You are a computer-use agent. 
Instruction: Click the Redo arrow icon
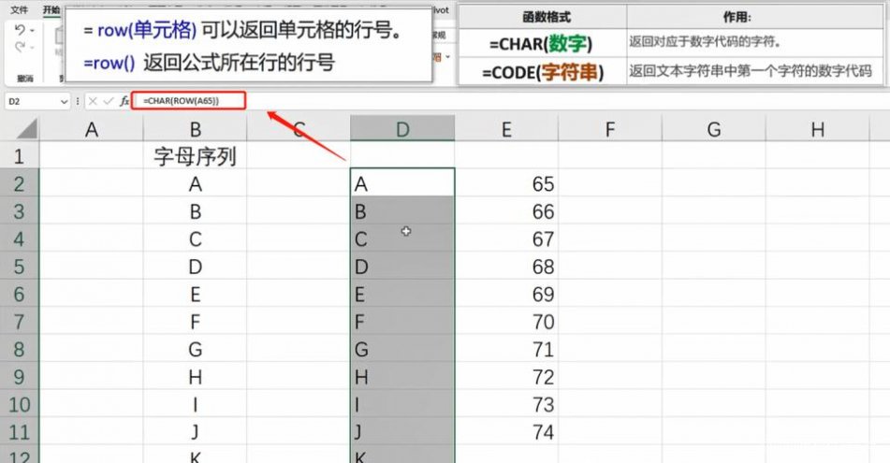click(20, 47)
